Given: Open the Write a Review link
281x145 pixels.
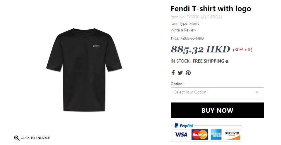Looking at the screenshot, I should click(183, 30).
